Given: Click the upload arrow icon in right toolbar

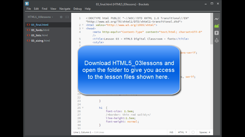Looking at the screenshot, I should tap(217, 33).
